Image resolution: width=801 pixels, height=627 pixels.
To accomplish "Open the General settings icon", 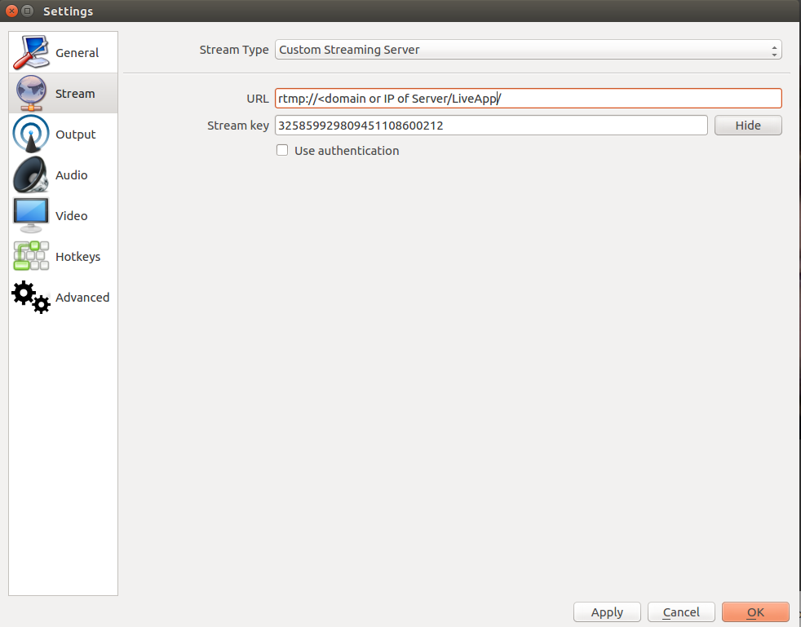I will tap(31, 52).
